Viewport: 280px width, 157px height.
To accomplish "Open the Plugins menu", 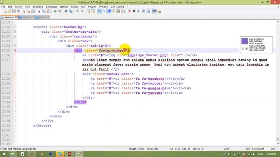I will click(x=92, y=7).
